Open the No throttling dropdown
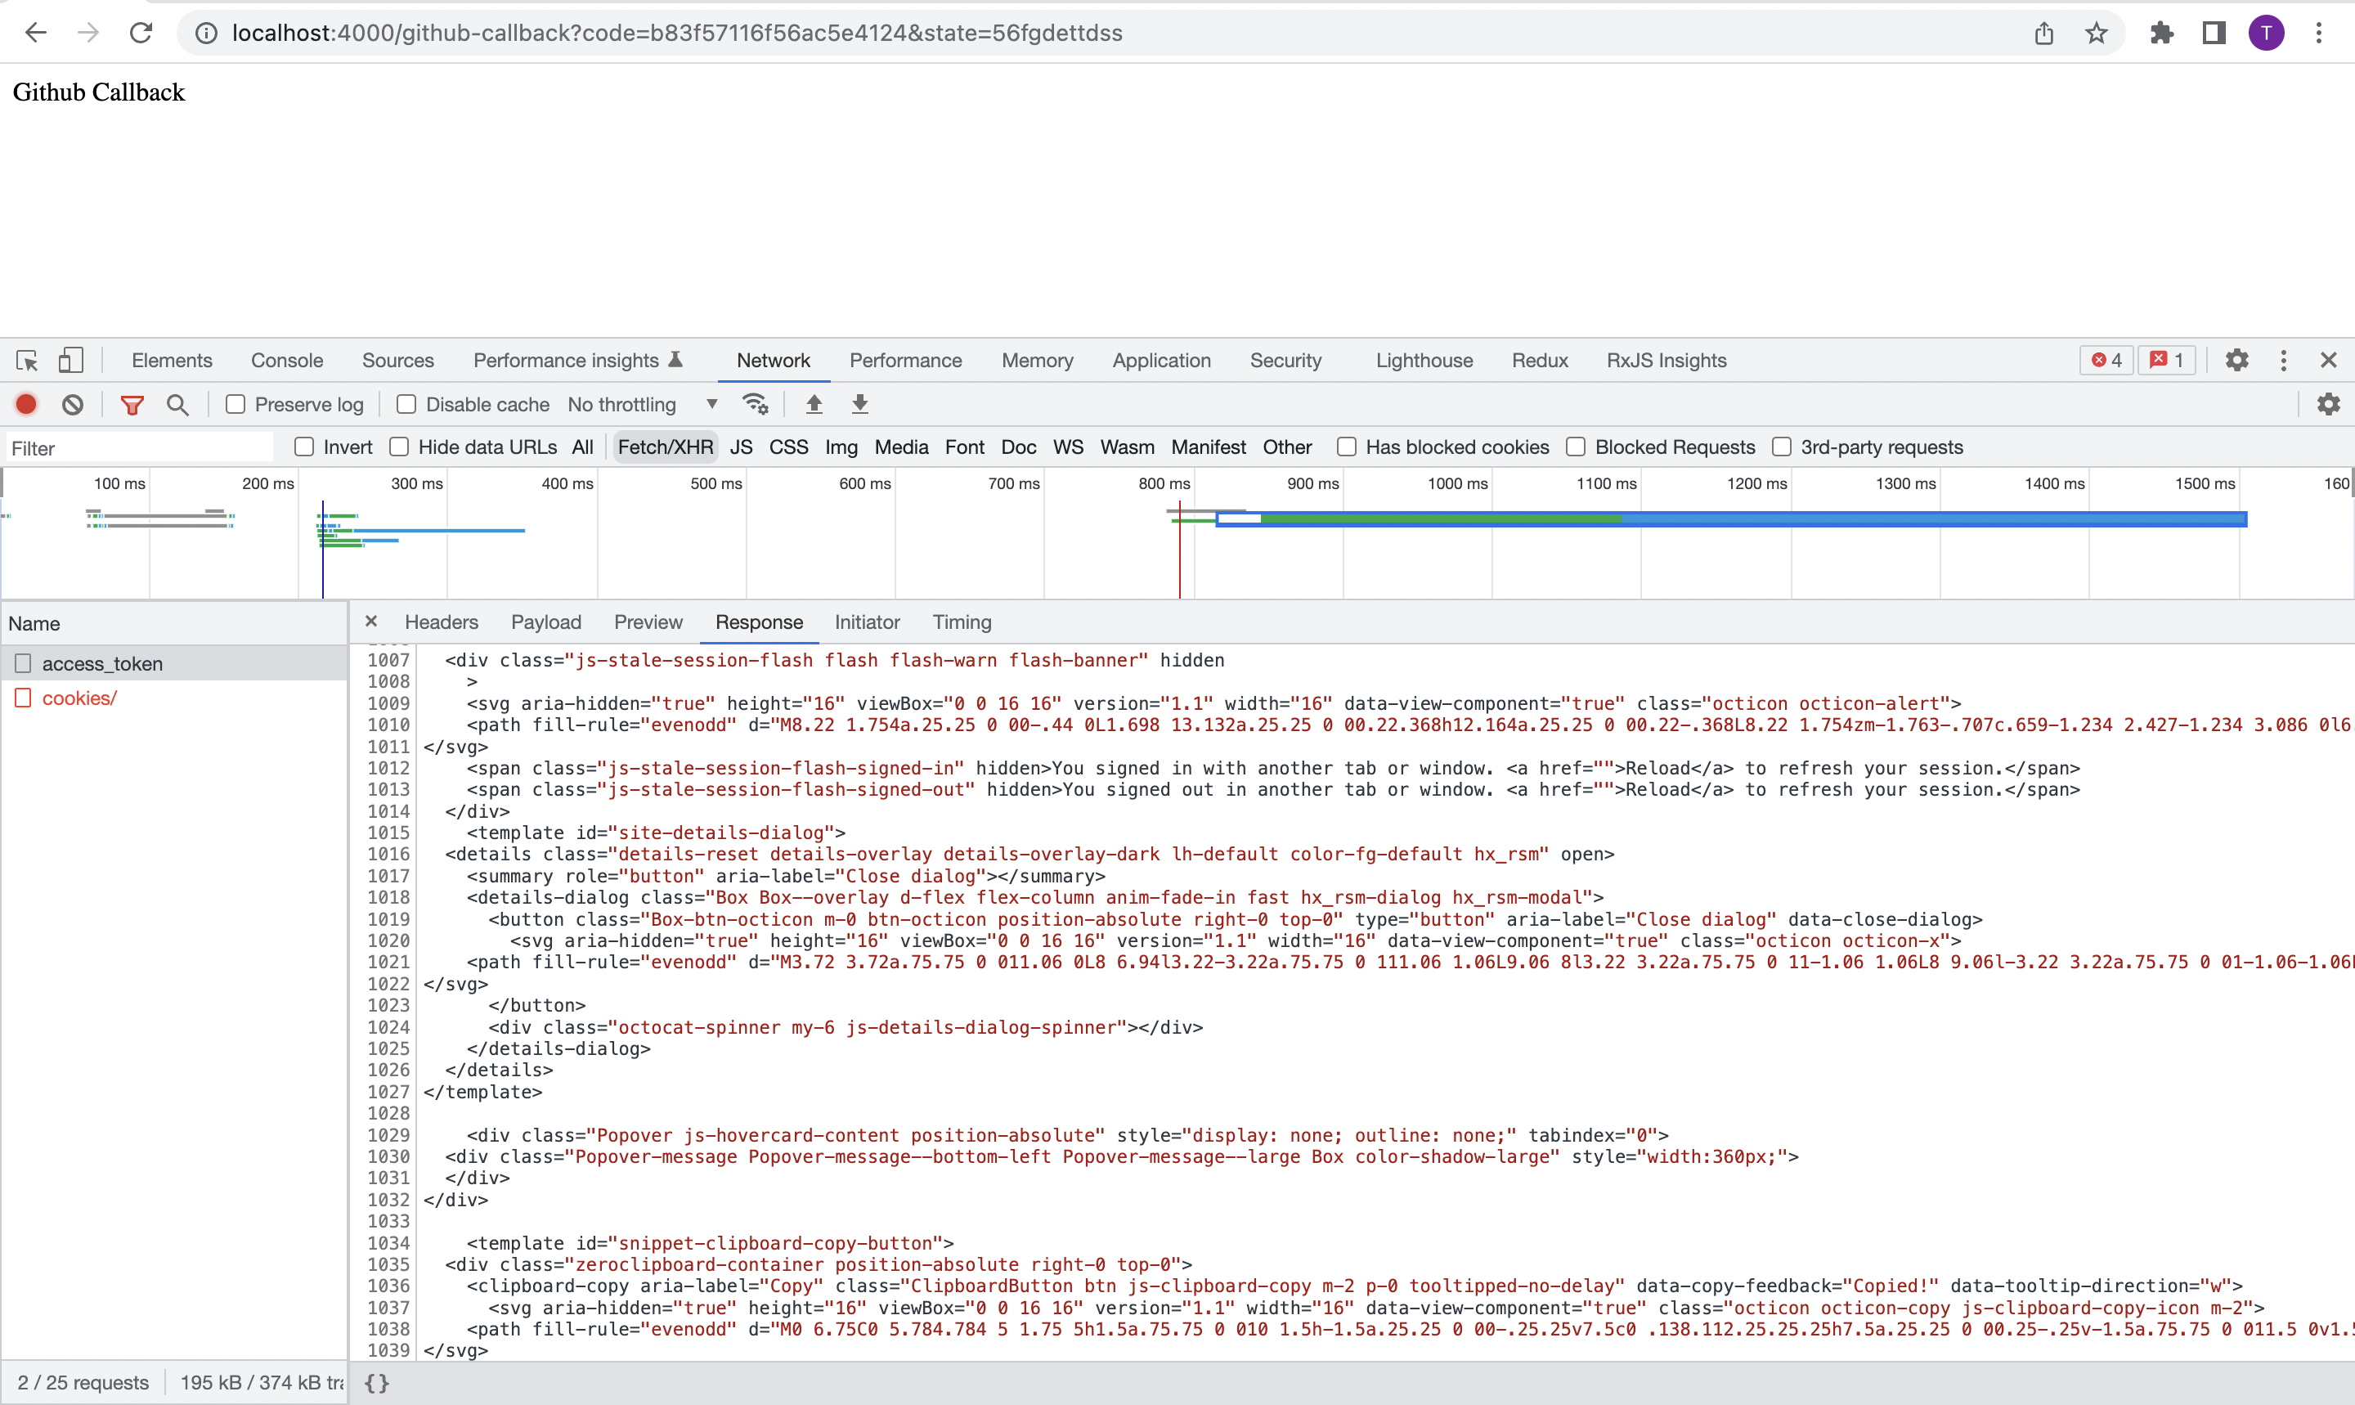The height and width of the screenshot is (1405, 2355). [x=642, y=404]
